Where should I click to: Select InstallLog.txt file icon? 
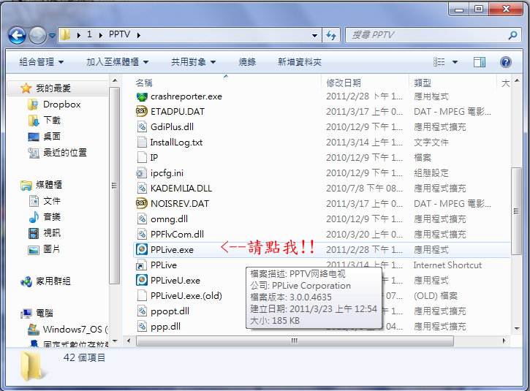point(142,143)
